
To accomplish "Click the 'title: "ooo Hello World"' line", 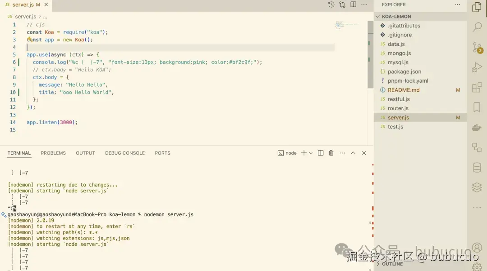I will click(76, 92).
